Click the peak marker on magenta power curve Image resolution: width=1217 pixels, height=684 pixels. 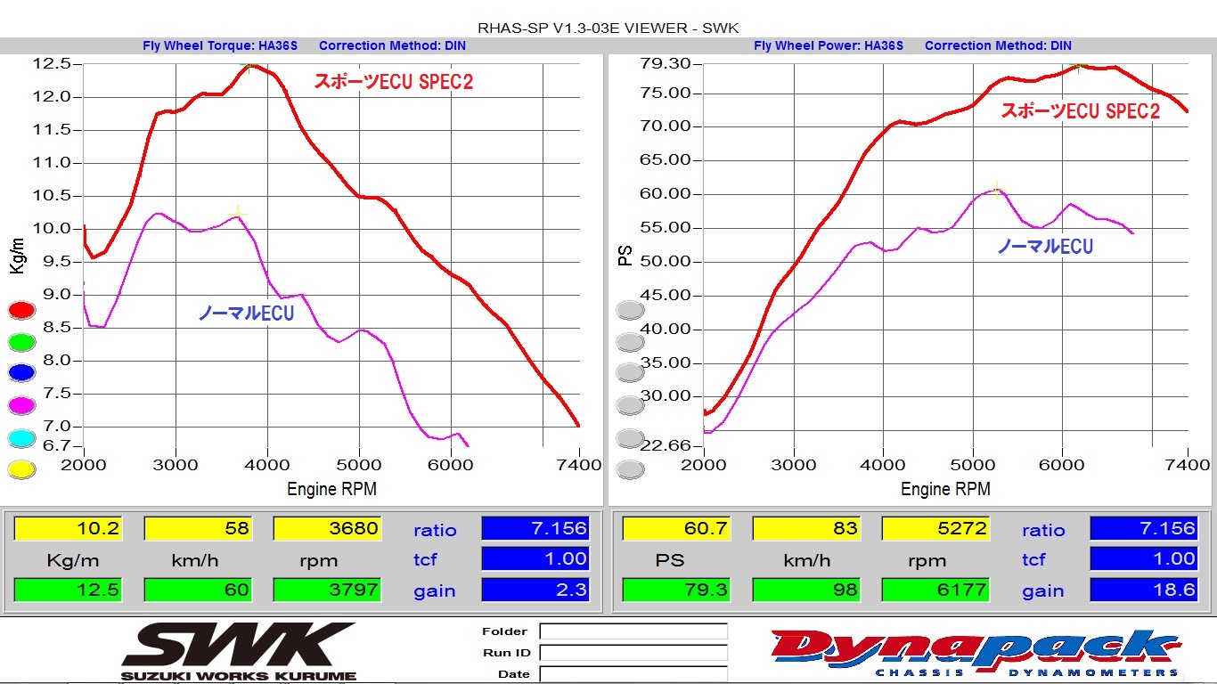(996, 188)
